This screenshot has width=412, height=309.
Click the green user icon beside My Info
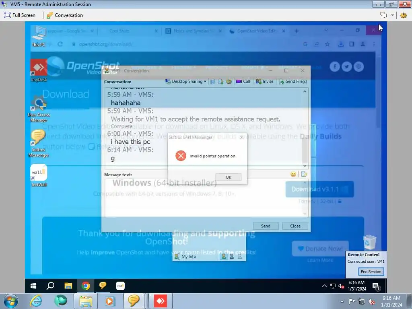point(224,256)
